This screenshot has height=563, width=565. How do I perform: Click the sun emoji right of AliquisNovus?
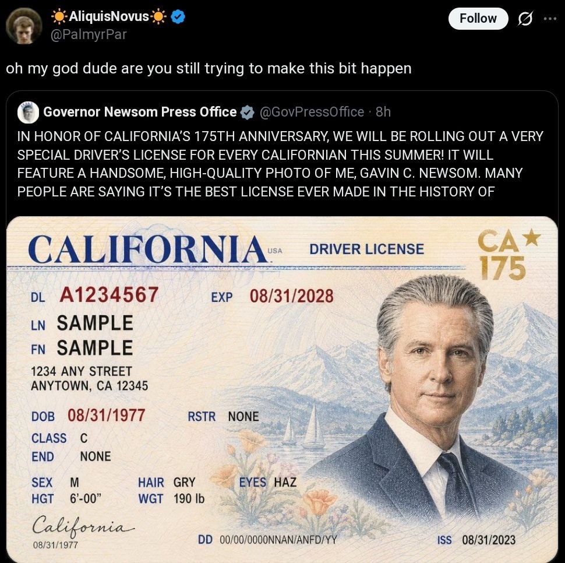coord(158,16)
